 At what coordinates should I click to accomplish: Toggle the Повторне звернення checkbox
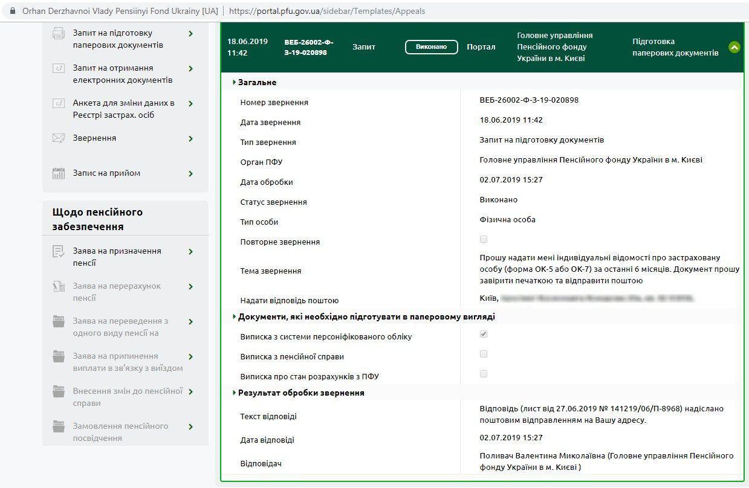click(484, 240)
